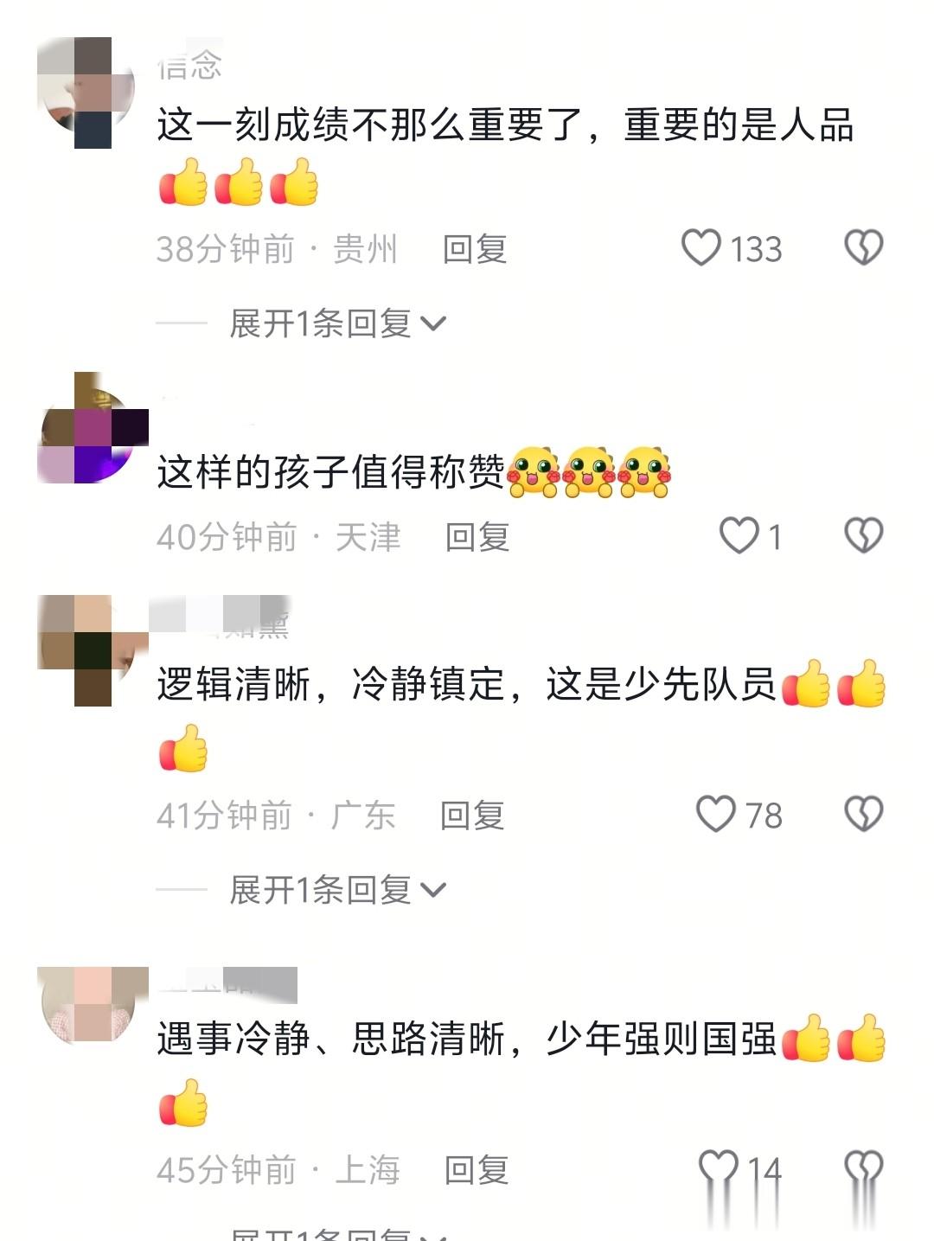Dislike the Guizhou comment via broken heart
This screenshot has width=934, height=1241.
point(863,248)
